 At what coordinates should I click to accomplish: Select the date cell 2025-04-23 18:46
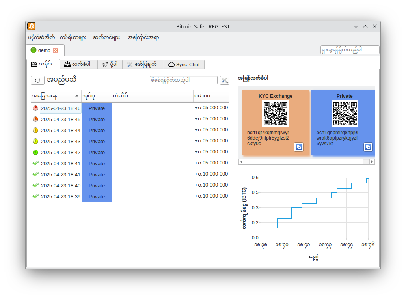[x=61, y=108]
